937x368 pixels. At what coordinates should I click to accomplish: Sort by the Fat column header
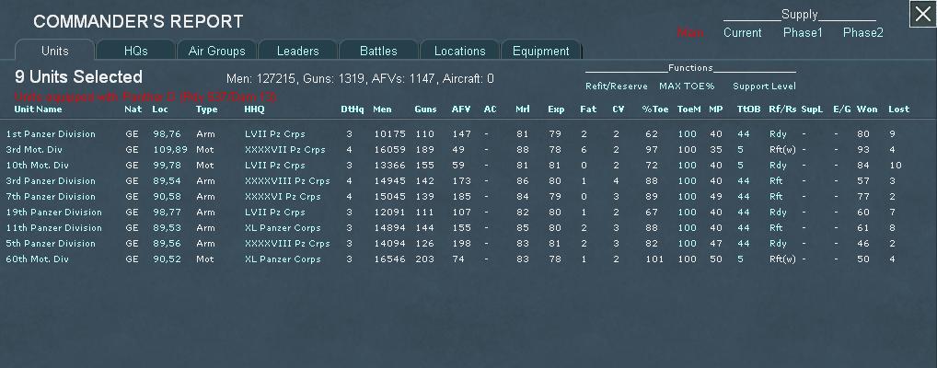coord(588,109)
